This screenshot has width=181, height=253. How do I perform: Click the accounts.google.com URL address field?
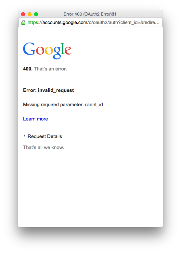90,22
